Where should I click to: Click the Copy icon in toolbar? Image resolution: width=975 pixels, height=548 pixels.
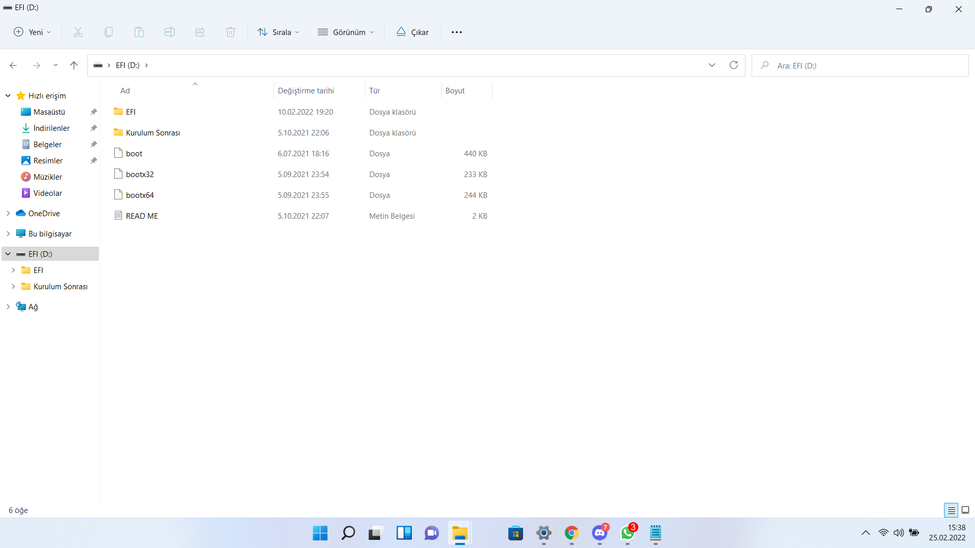[108, 32]
